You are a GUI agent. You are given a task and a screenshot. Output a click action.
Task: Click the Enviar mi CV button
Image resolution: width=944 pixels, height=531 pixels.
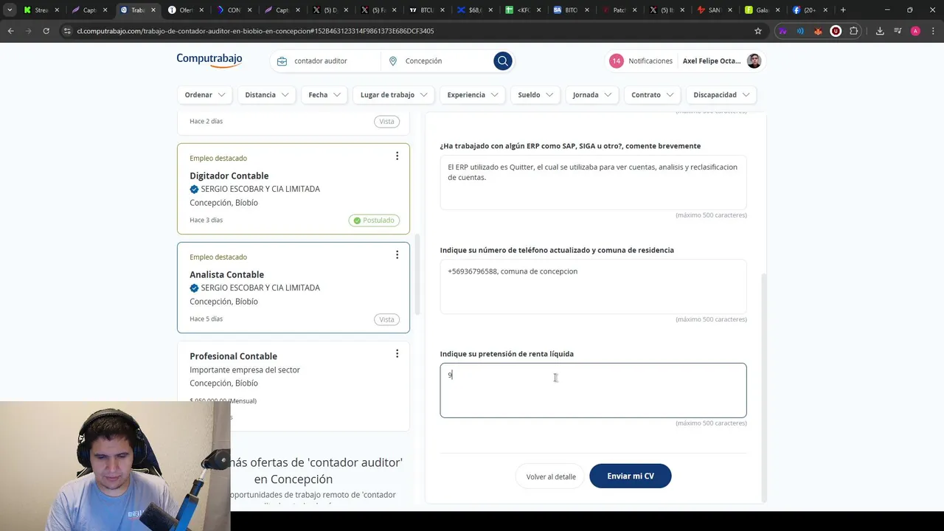[631, 476]
